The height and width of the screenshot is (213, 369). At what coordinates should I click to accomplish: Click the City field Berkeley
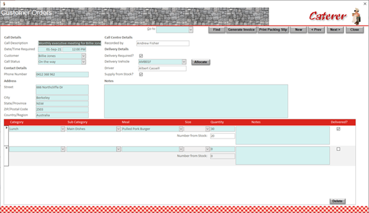(62, 97)
